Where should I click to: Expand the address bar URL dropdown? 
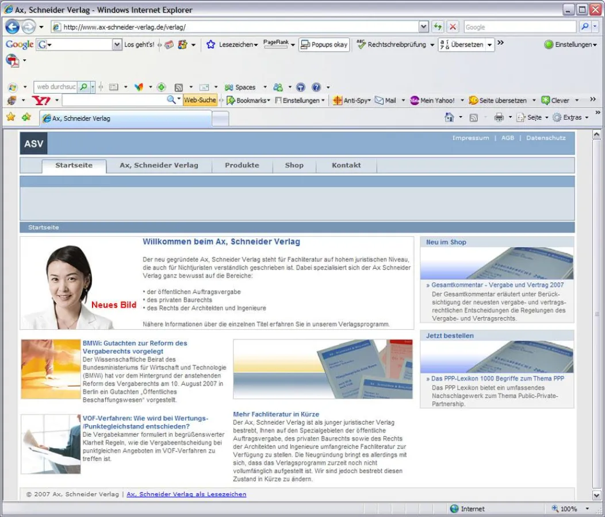tap(424, 27)
